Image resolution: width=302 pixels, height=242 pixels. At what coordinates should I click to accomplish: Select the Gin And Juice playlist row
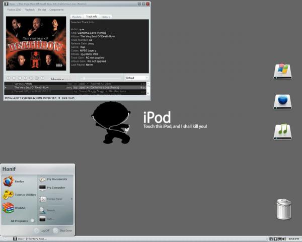75,91
